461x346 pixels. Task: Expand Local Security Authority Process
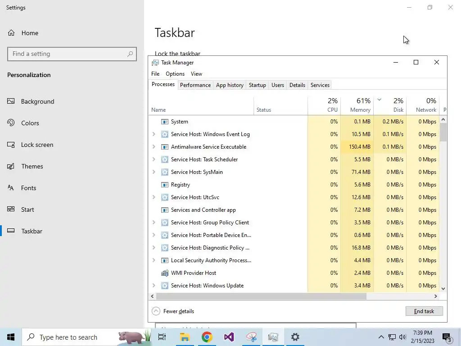pyautogui.click(x=154, y=261)
